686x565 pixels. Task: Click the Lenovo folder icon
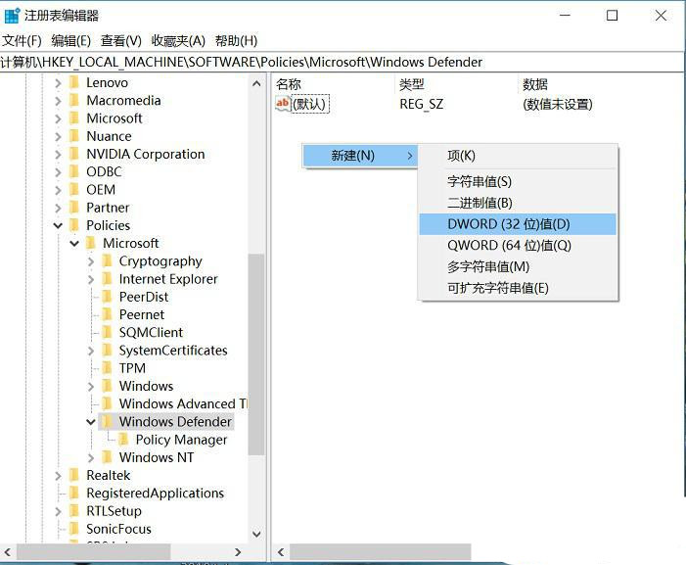74,82
